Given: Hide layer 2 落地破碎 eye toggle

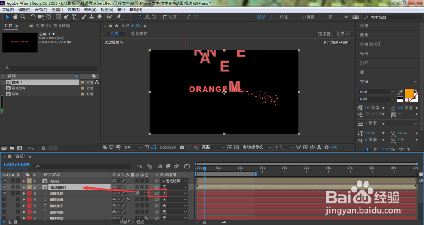Looking at the screenshot, I should [4, 187].
